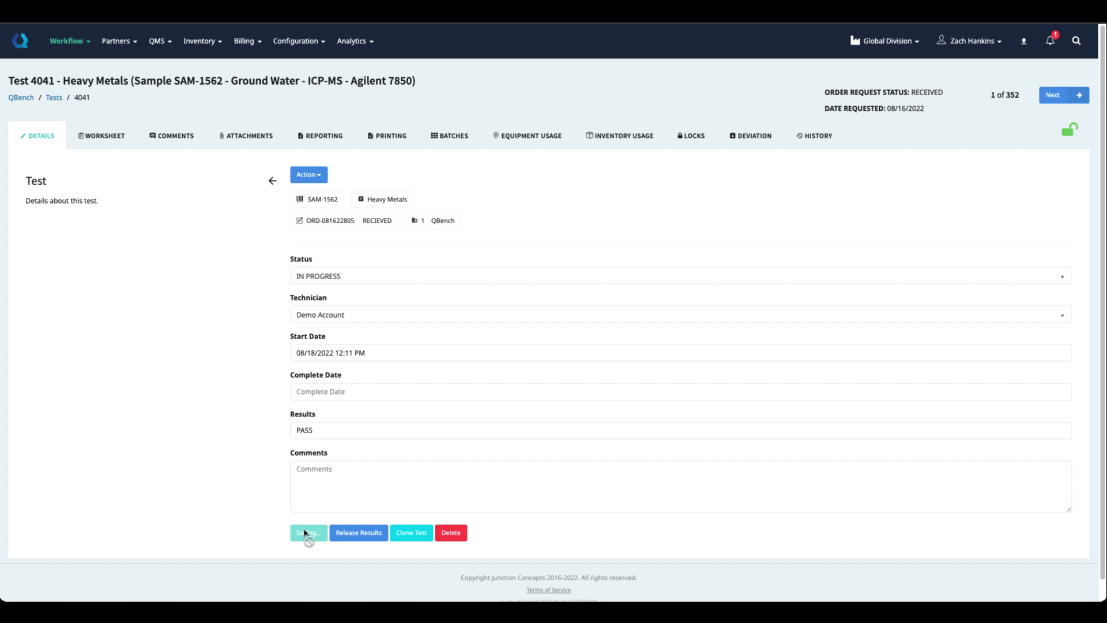
Task: Expand the Status dropdown
Action: [680, 276]
